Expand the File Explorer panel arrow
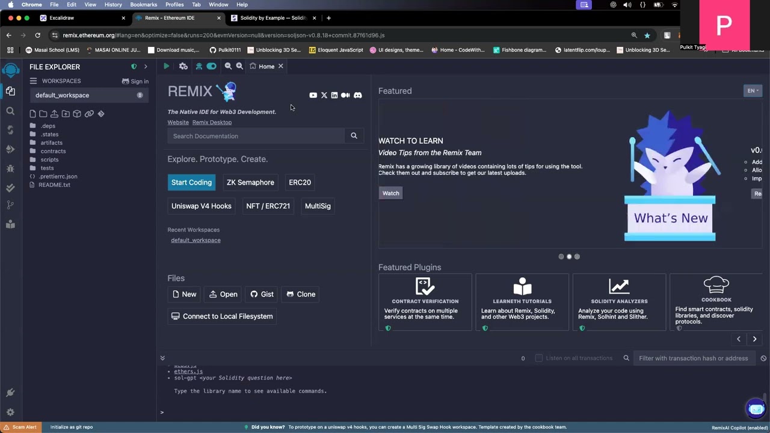770x433 pixels. [x=146, y=67]
